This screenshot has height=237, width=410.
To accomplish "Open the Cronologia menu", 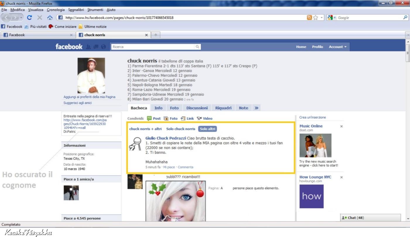I will 56,10.
